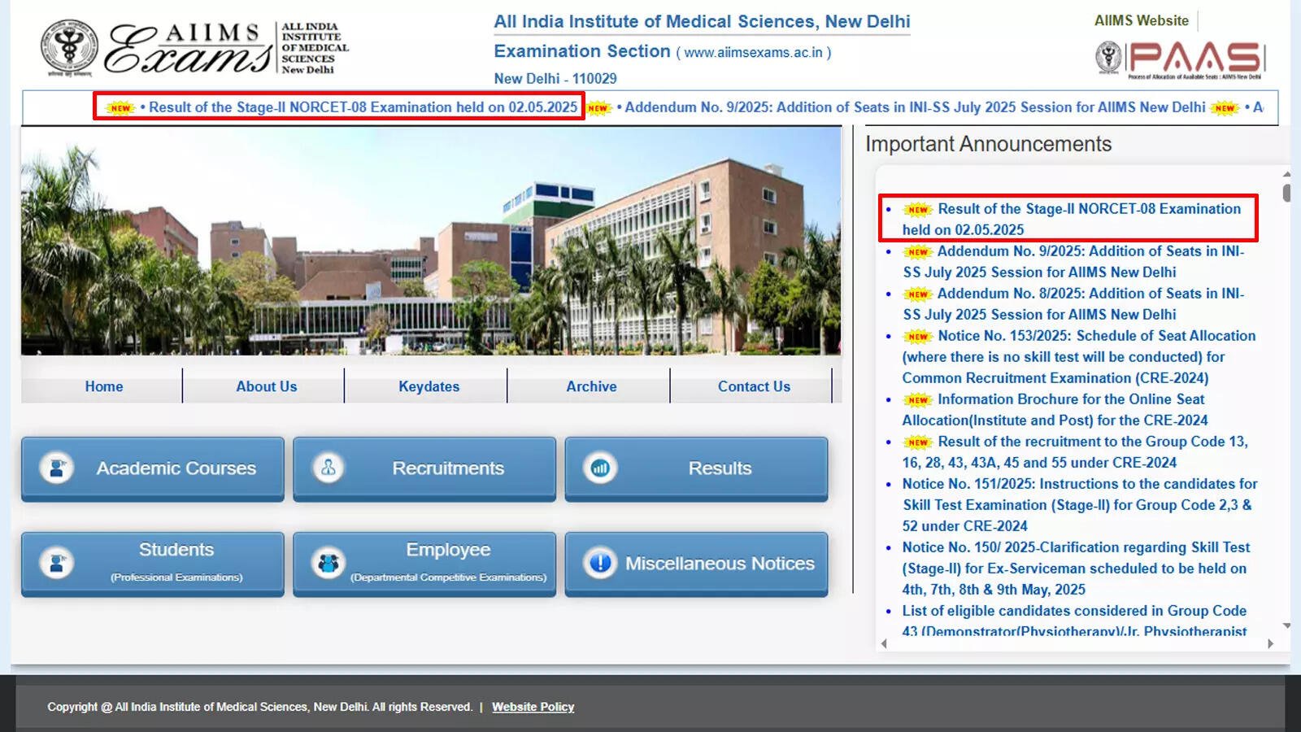
Task: Click NEW badge on Addendum No. 8/2025 announcement
Action: (918, 294)
